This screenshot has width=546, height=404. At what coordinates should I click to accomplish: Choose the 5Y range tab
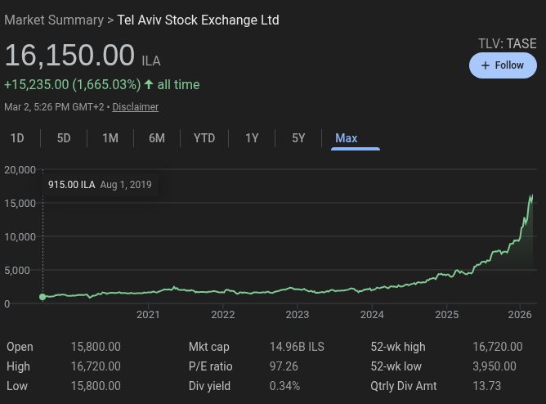(298, 138)
